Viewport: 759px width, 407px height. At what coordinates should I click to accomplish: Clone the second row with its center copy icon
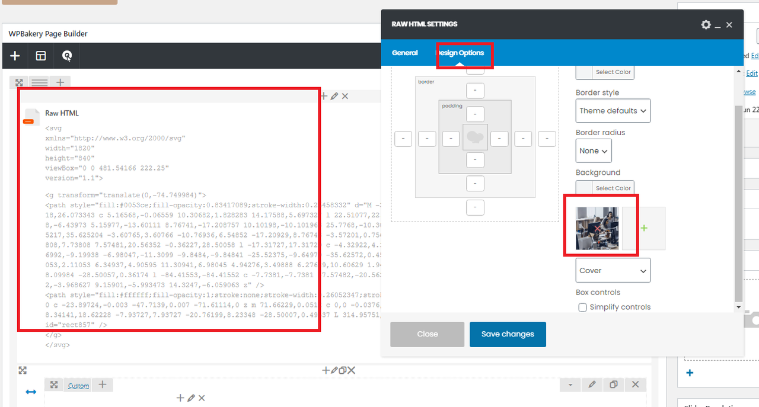point(342,370)
